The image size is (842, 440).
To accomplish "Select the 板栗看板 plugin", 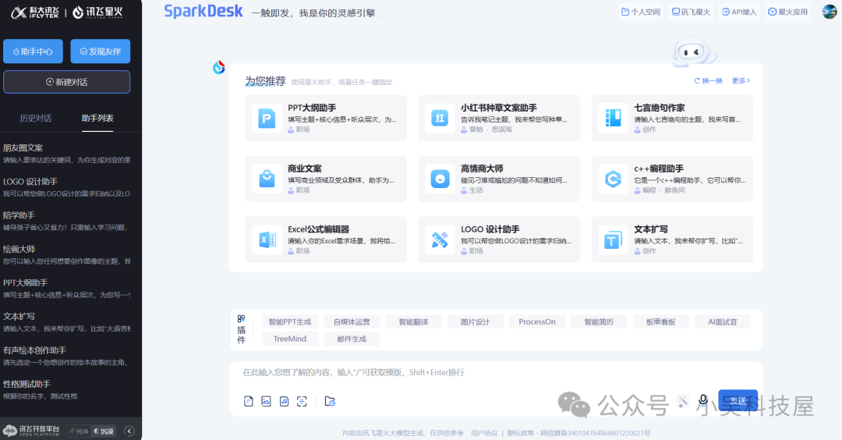I will tap(661, 321).
